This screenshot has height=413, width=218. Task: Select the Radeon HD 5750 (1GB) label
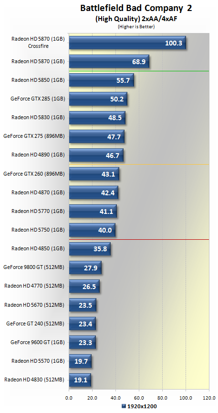38,230
